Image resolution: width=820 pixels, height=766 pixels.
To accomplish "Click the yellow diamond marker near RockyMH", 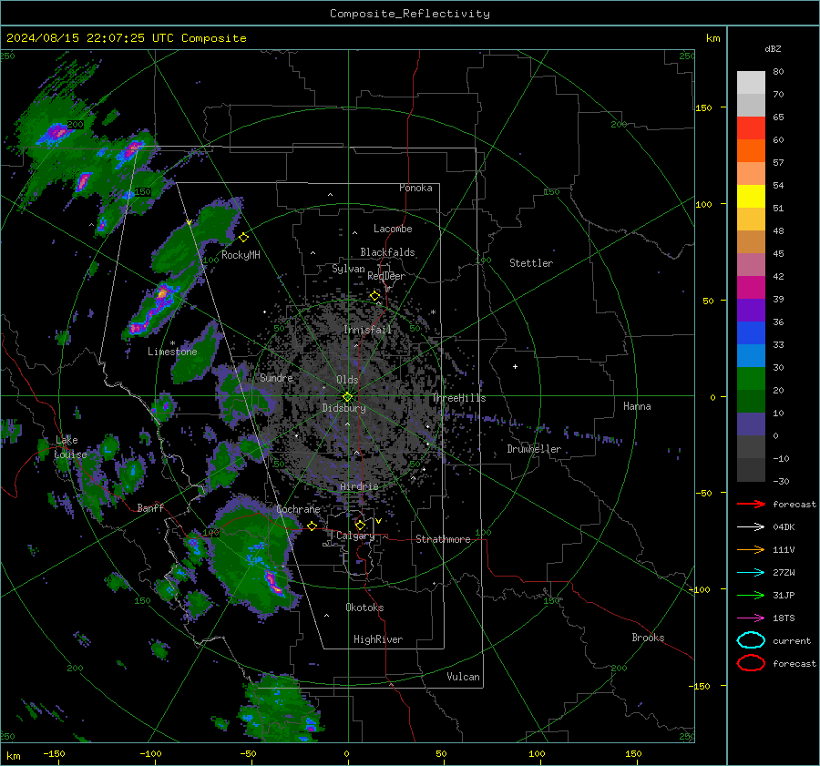I will 243,238.
